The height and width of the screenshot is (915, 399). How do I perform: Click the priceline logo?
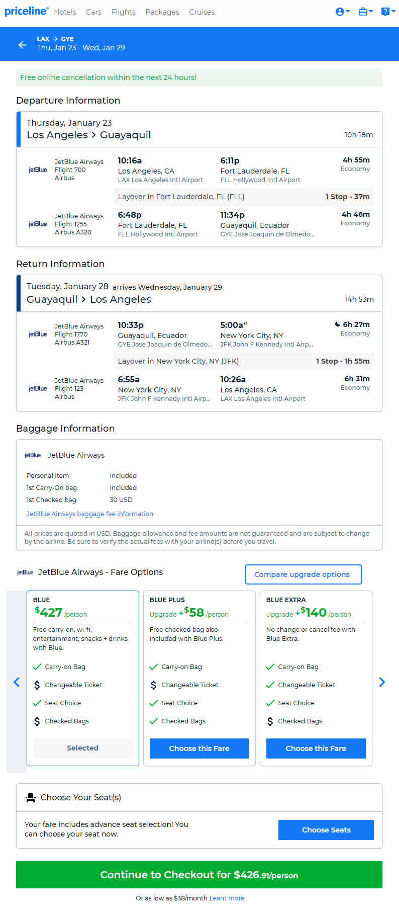click(27, 11)
